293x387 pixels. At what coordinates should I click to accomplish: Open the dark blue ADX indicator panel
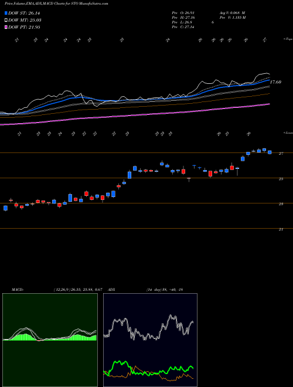[150, 340]
